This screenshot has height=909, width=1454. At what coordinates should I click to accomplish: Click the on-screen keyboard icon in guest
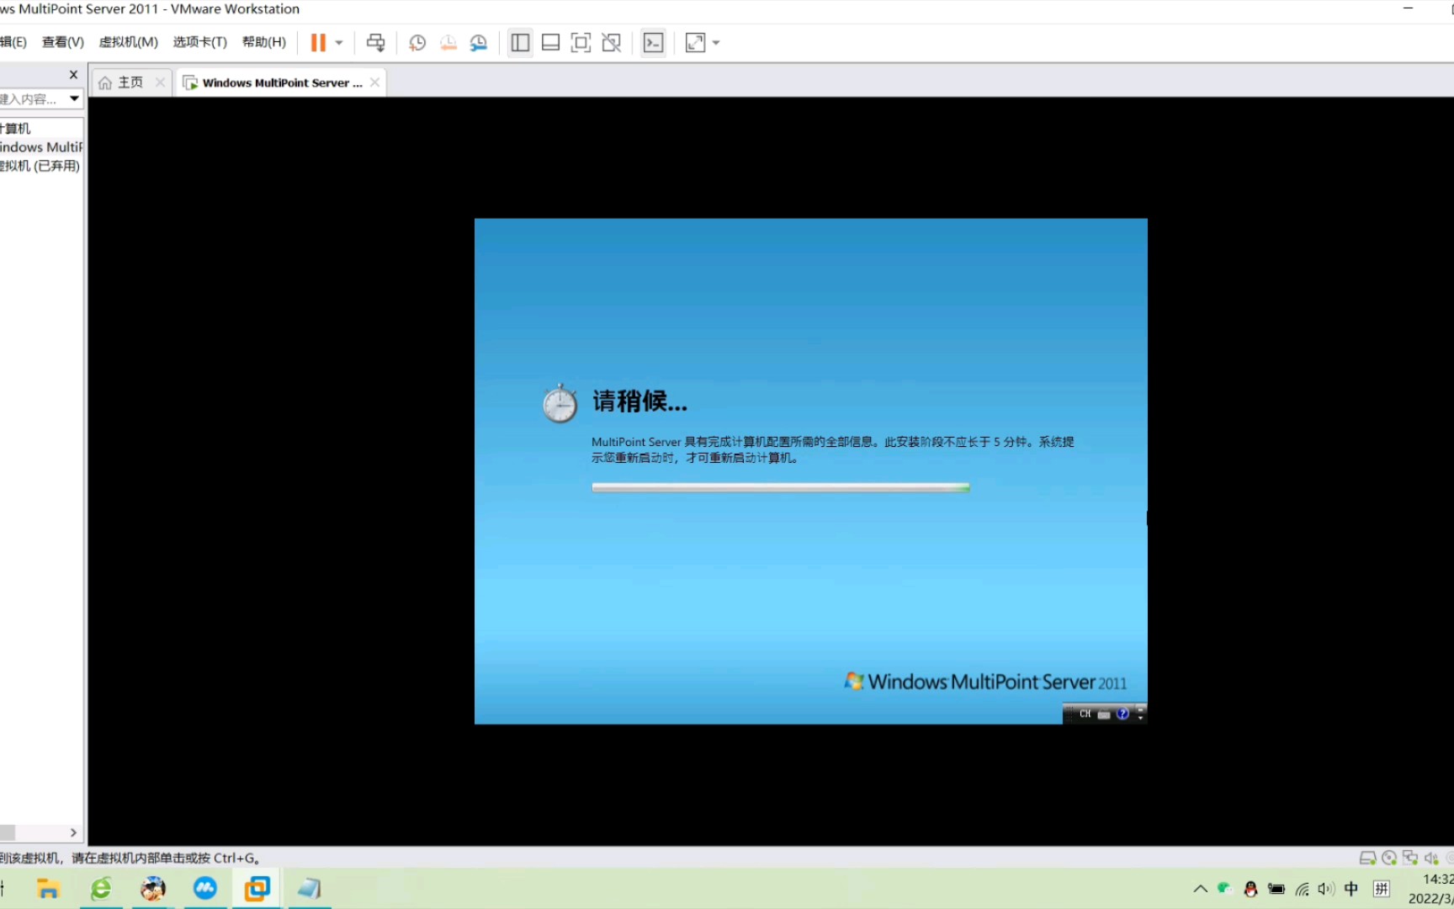[x=1104, y=714]
